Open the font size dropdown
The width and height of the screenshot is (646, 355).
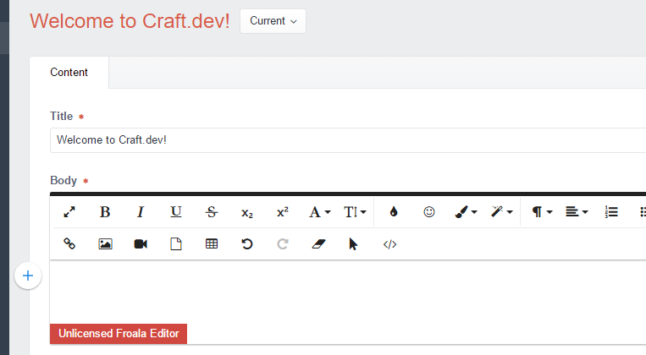pyautogui.click(x=355, y=212)
